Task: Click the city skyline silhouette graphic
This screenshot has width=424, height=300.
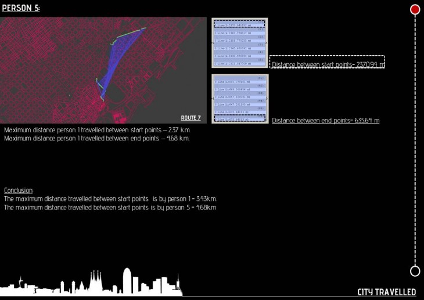Action: [x=93, y=283]
